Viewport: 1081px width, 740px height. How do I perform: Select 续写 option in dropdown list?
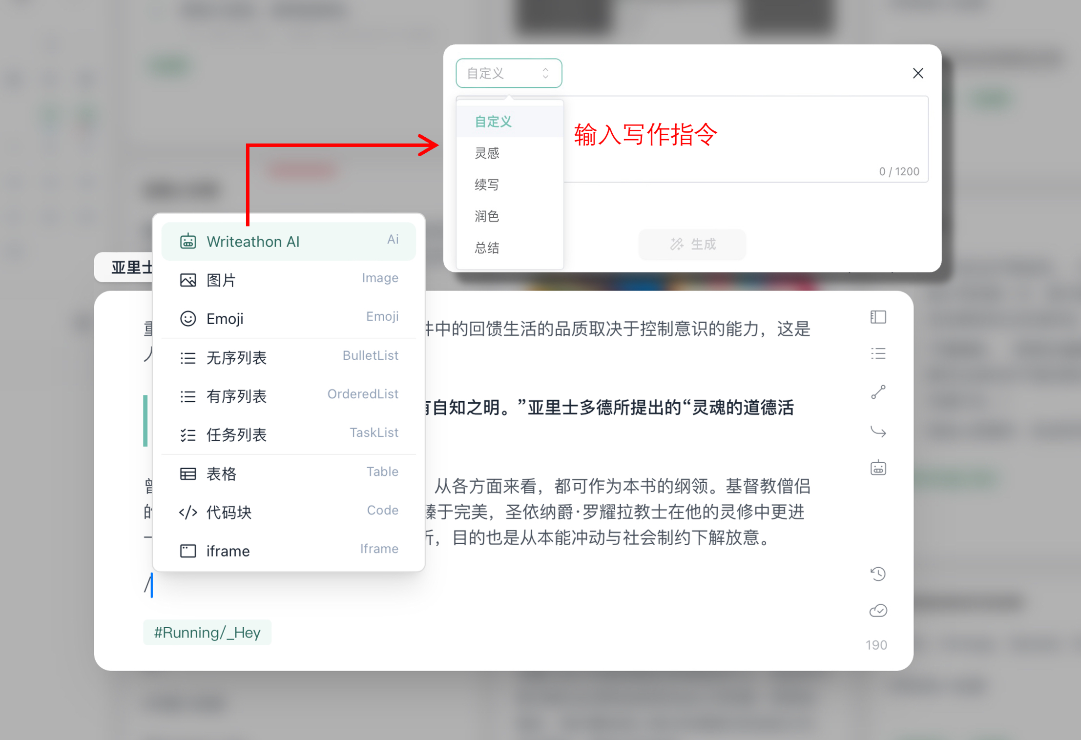510,185
